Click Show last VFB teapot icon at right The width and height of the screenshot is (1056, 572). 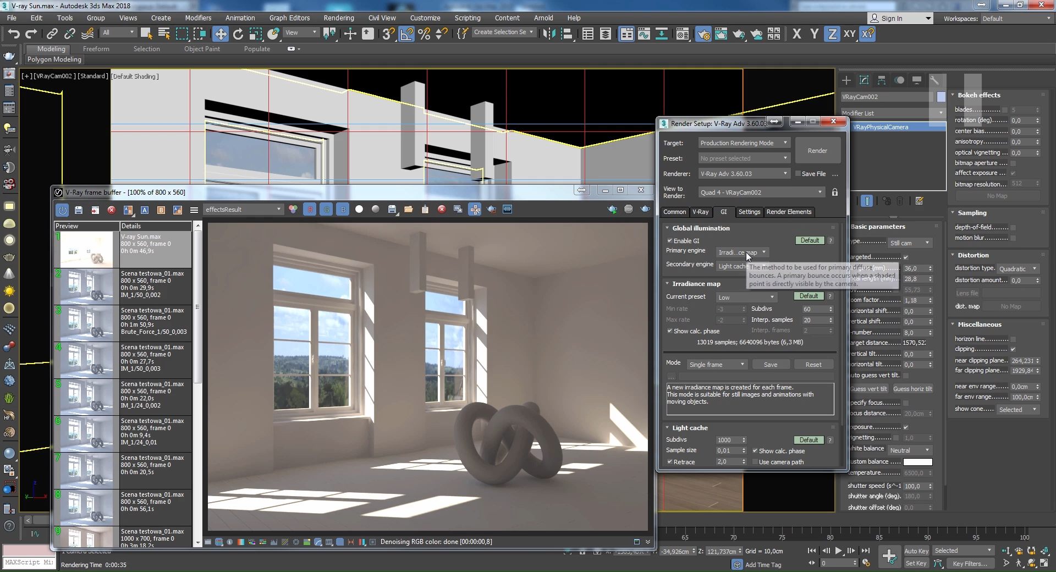click(x=645, y=210)
